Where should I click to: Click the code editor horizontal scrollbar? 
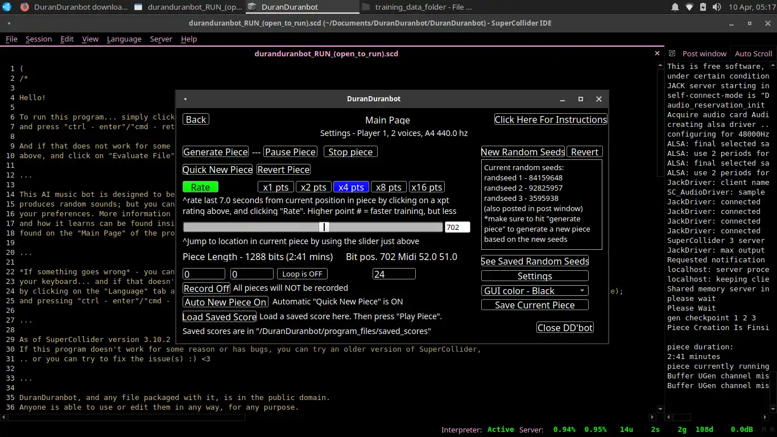126,417
